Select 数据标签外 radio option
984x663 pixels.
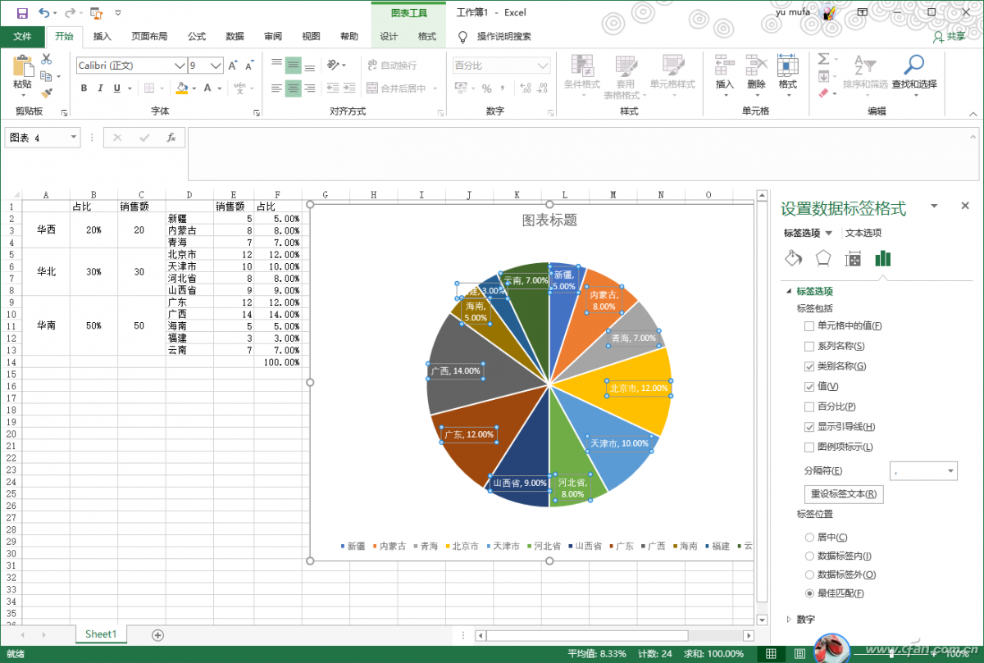[810, 575]
